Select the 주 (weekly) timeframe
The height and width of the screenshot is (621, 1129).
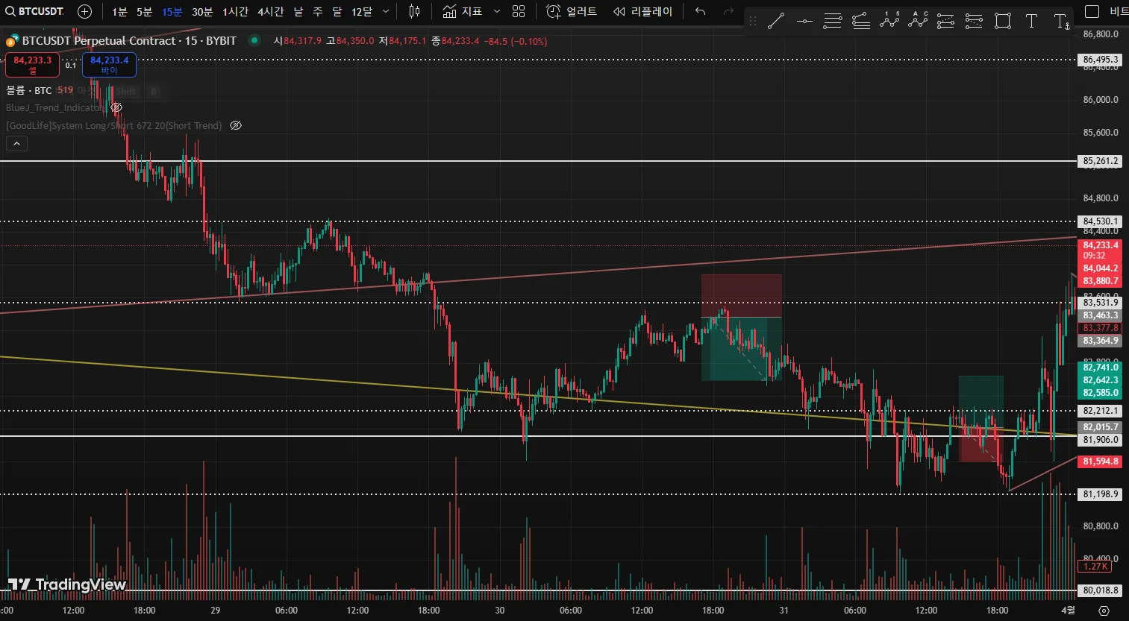coord(318,12)
